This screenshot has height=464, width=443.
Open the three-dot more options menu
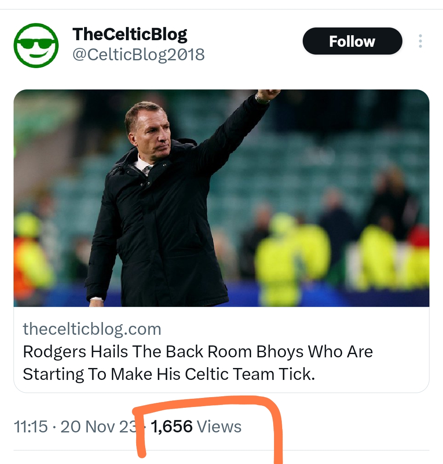420,41
